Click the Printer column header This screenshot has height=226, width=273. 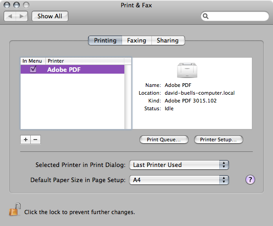coord(85,61)
